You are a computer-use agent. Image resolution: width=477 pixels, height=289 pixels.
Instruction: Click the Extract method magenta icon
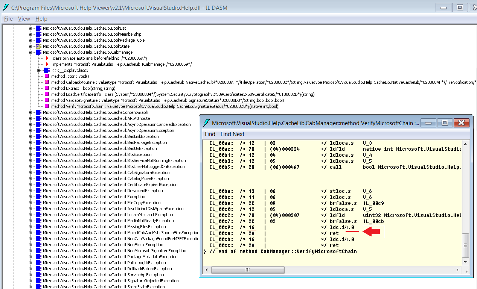(47, 88)
